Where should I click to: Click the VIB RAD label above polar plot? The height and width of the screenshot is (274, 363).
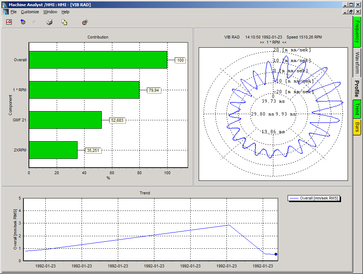[x=232, y=37]
